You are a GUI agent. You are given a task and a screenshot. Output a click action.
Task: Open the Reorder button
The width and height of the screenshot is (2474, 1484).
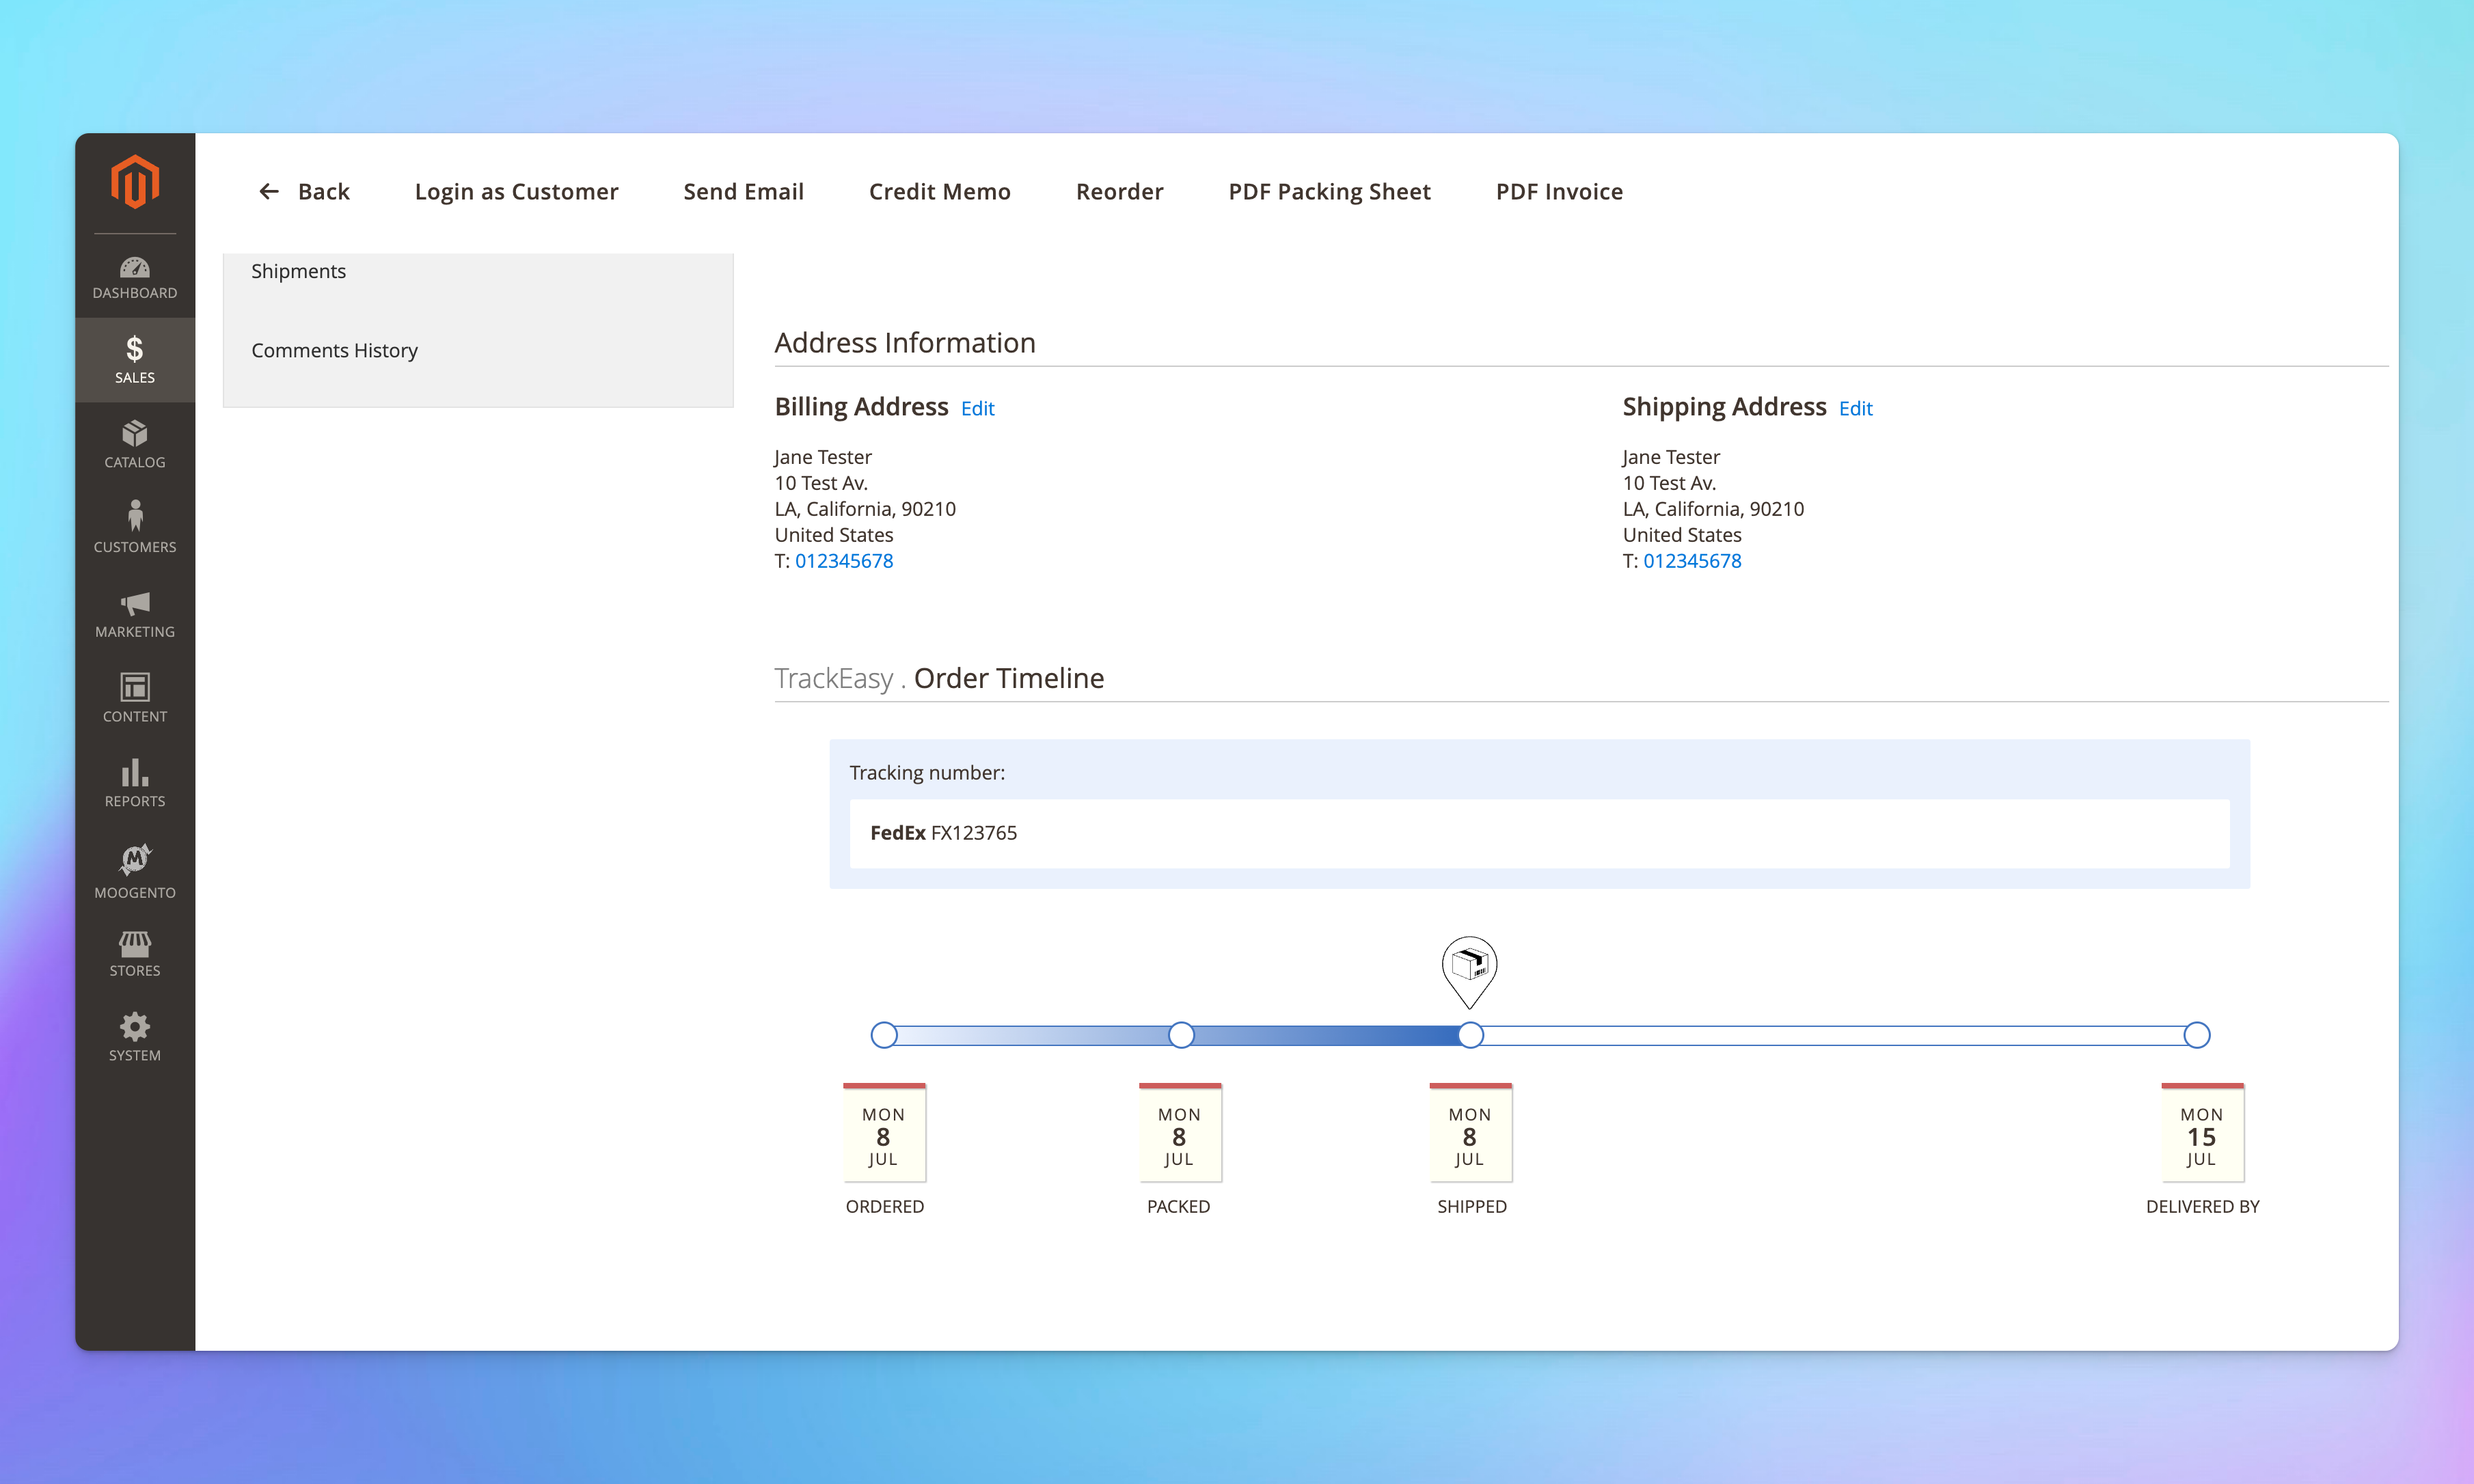[x=1119, y=191]
